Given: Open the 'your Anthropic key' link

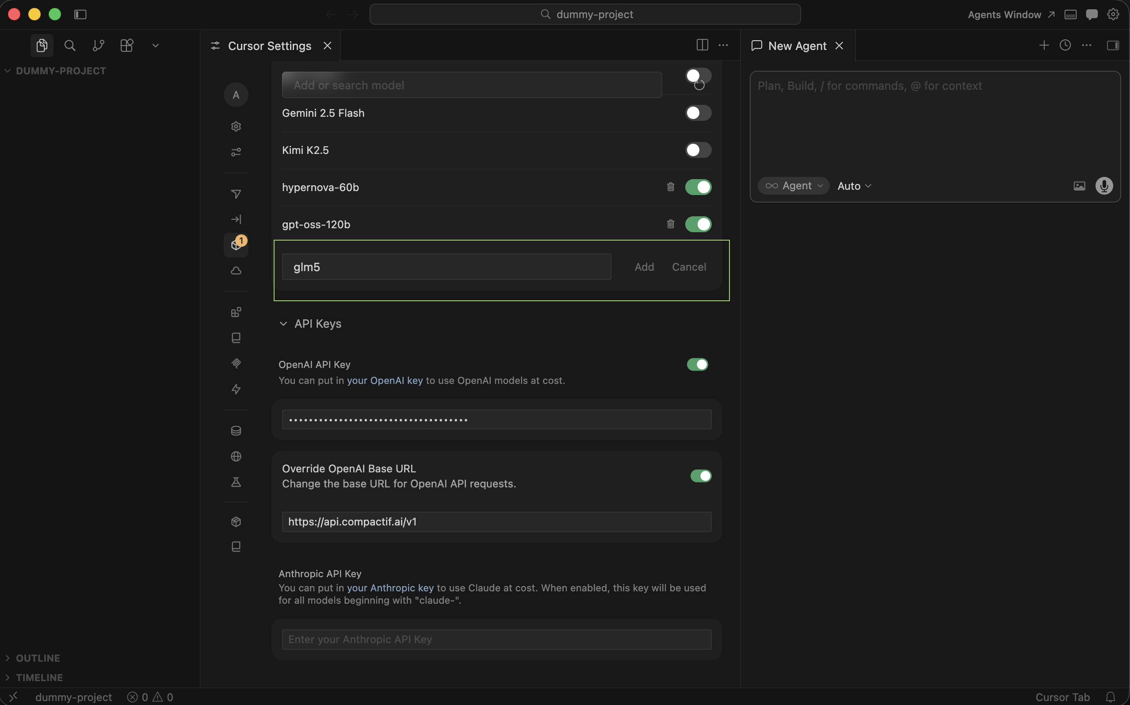Looking at the screenshot, I should point(390,588).
